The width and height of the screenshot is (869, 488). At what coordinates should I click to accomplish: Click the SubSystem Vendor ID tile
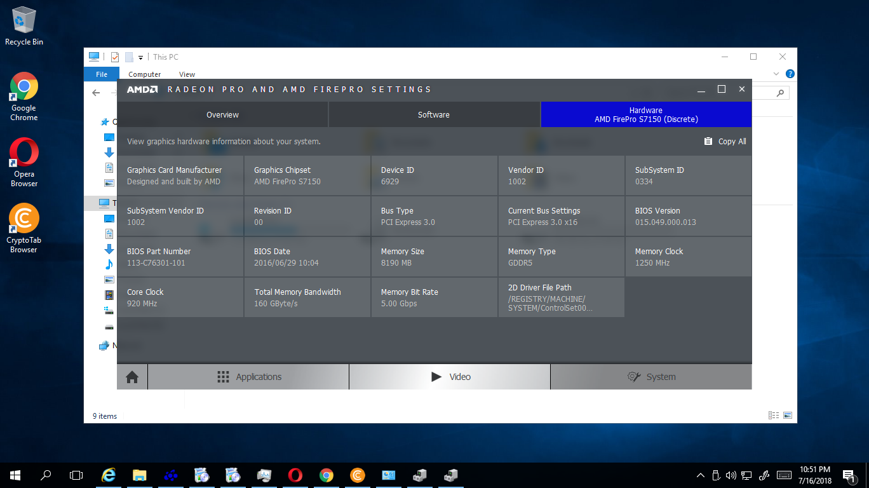coord(180,216)
